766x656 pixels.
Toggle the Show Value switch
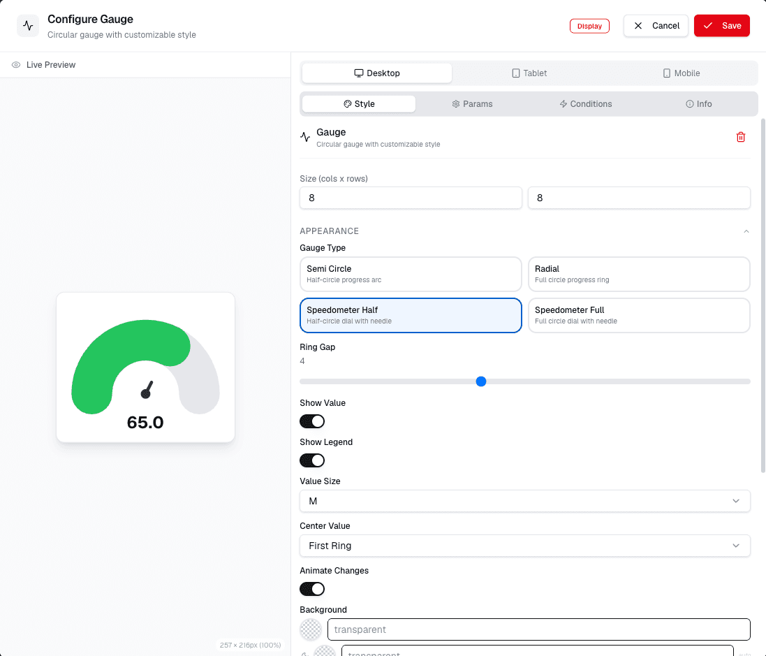(312, 421)
